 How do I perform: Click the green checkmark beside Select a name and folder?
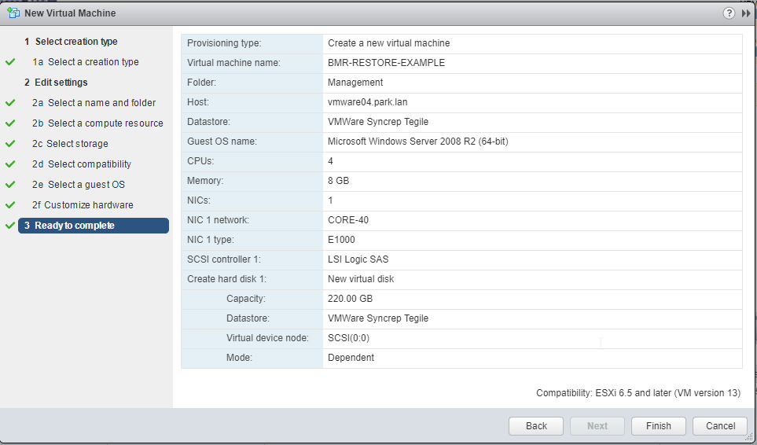pos(10,103)
